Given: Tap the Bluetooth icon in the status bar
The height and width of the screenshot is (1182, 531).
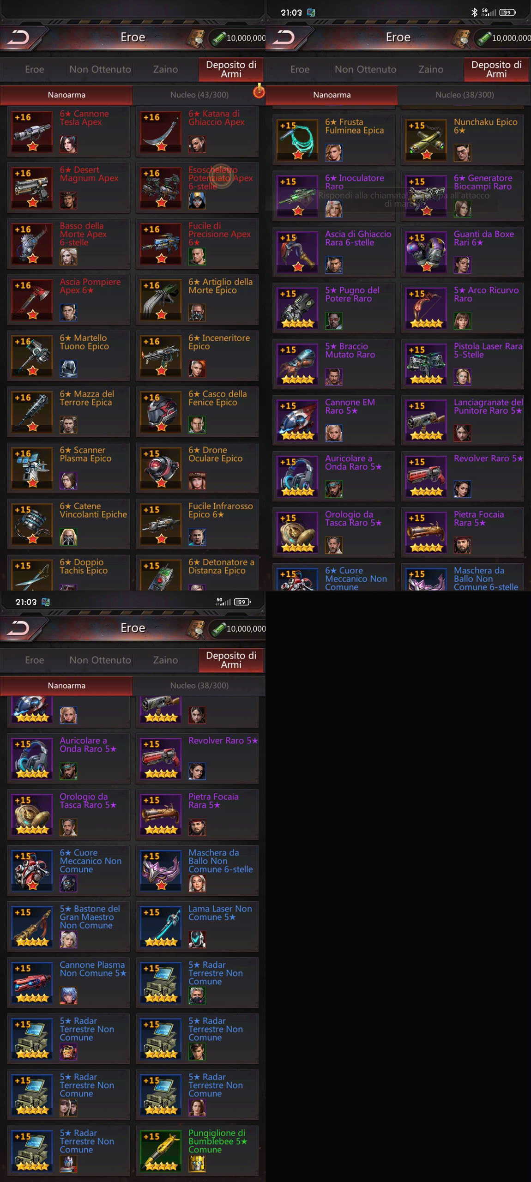Looking at the screenshot, I should point(474,12).
